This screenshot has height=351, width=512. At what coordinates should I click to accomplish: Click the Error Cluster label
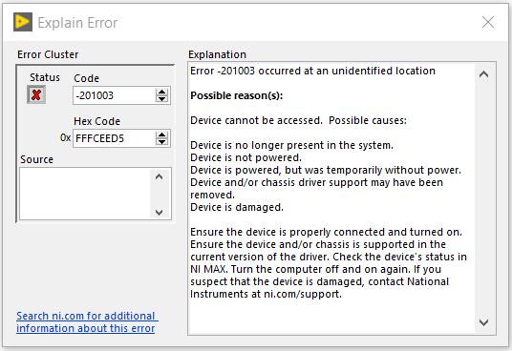pyautogui.click(x=48, y=54)
